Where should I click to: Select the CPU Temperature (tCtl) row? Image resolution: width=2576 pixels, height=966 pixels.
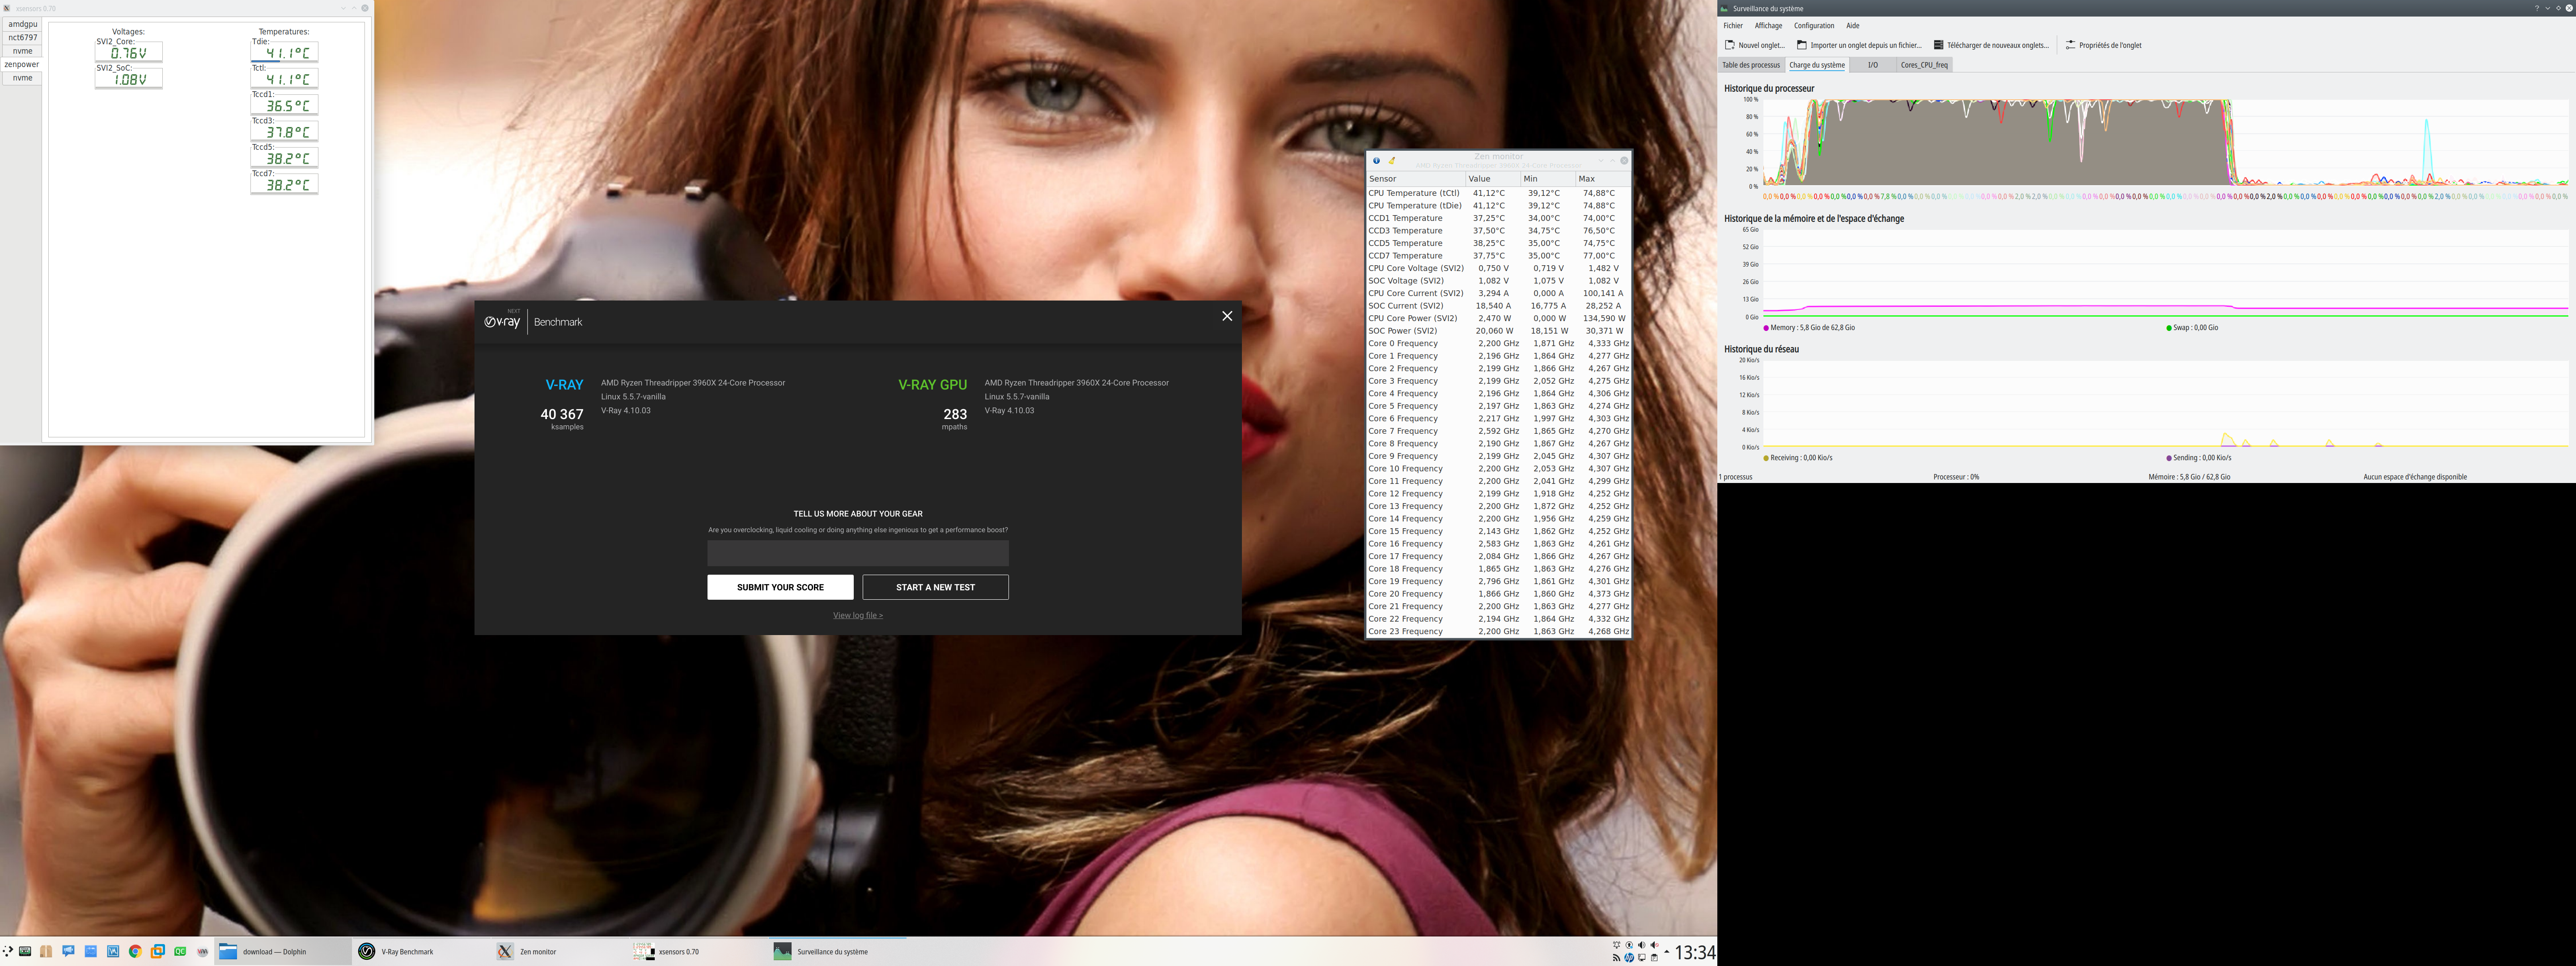(1498, 193)
